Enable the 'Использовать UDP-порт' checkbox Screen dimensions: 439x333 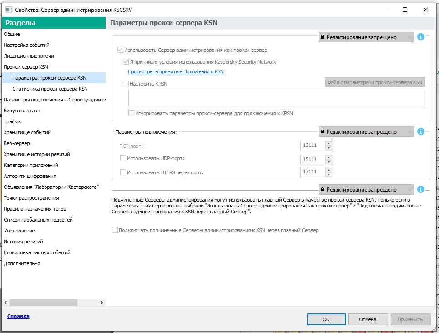pos(123,158)
